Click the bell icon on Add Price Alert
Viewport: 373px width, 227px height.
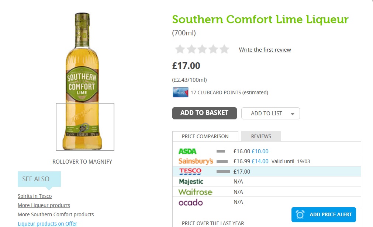299,214
